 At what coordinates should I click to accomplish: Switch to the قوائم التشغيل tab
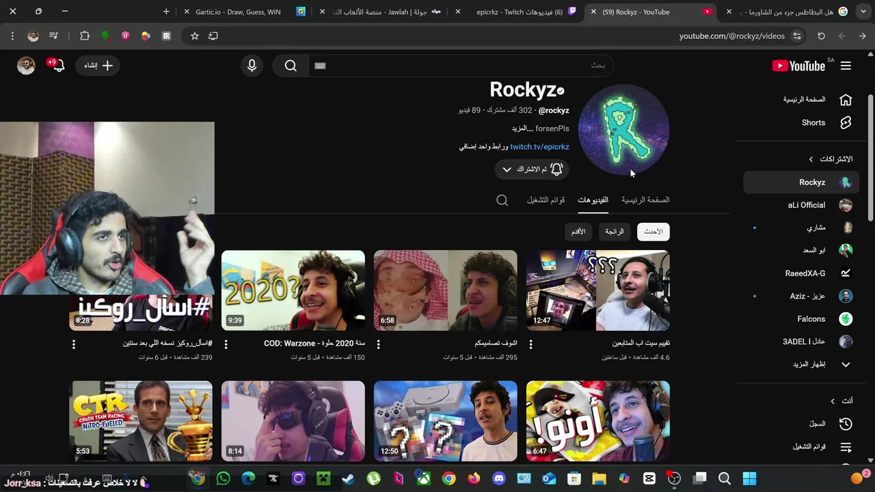tap(546, 200)
